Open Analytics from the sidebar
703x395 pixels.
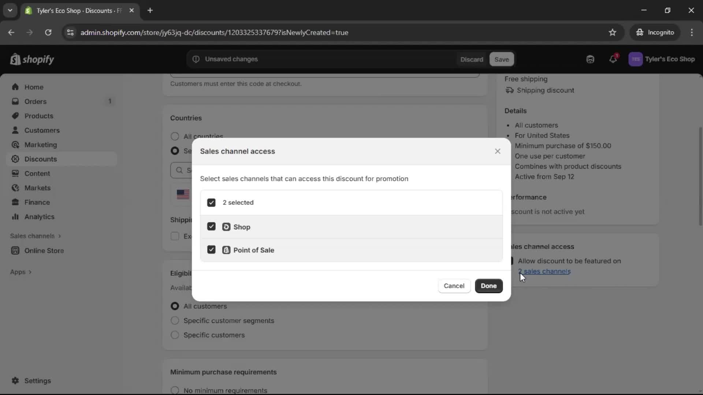point(39,217)
